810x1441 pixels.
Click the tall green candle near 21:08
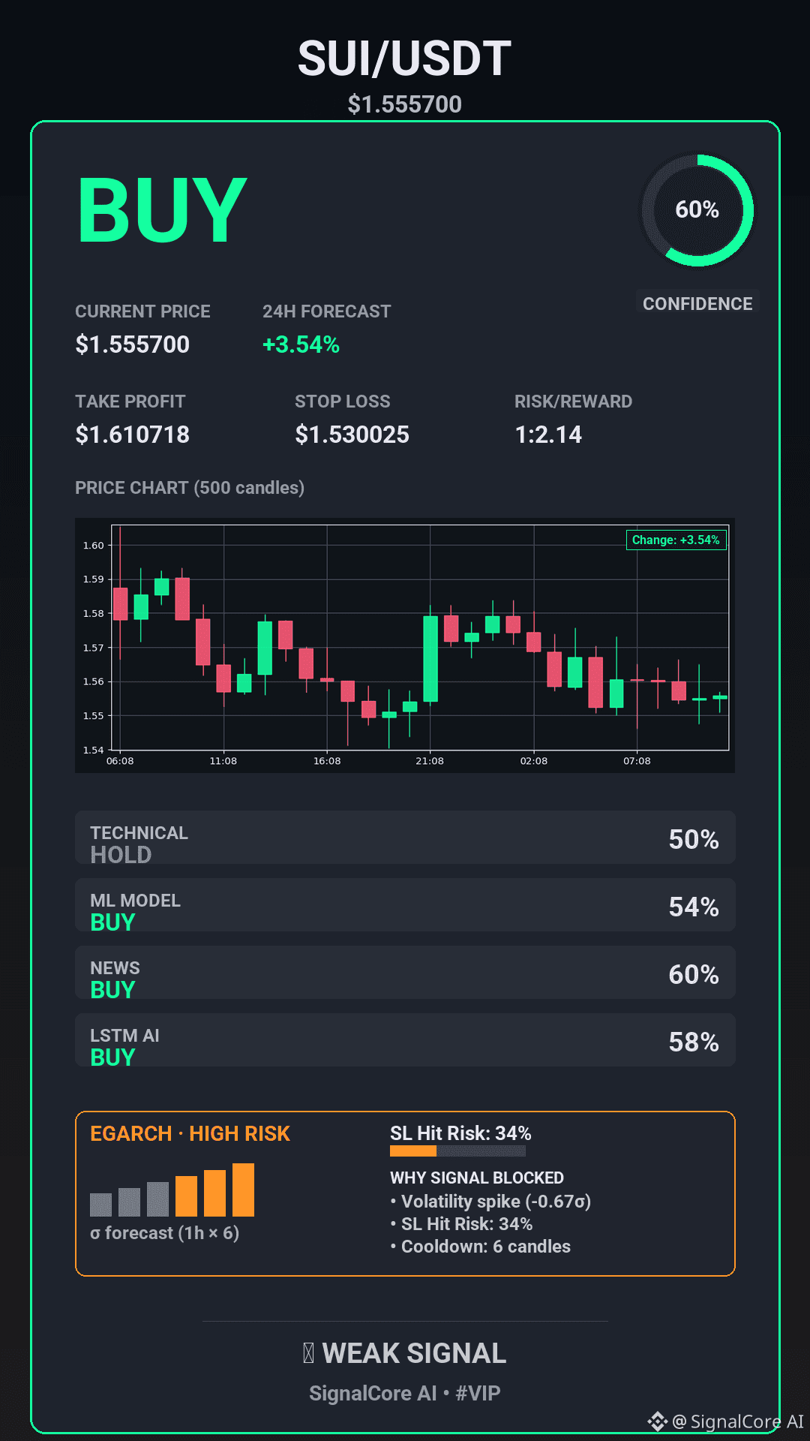pyautogui.click(x=430, y=658)
